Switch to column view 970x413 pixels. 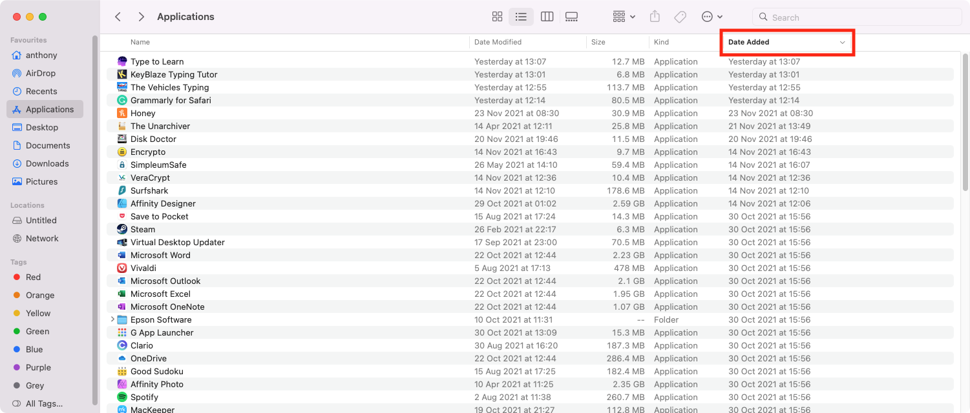pyautogui.click(x=547, y=17)
